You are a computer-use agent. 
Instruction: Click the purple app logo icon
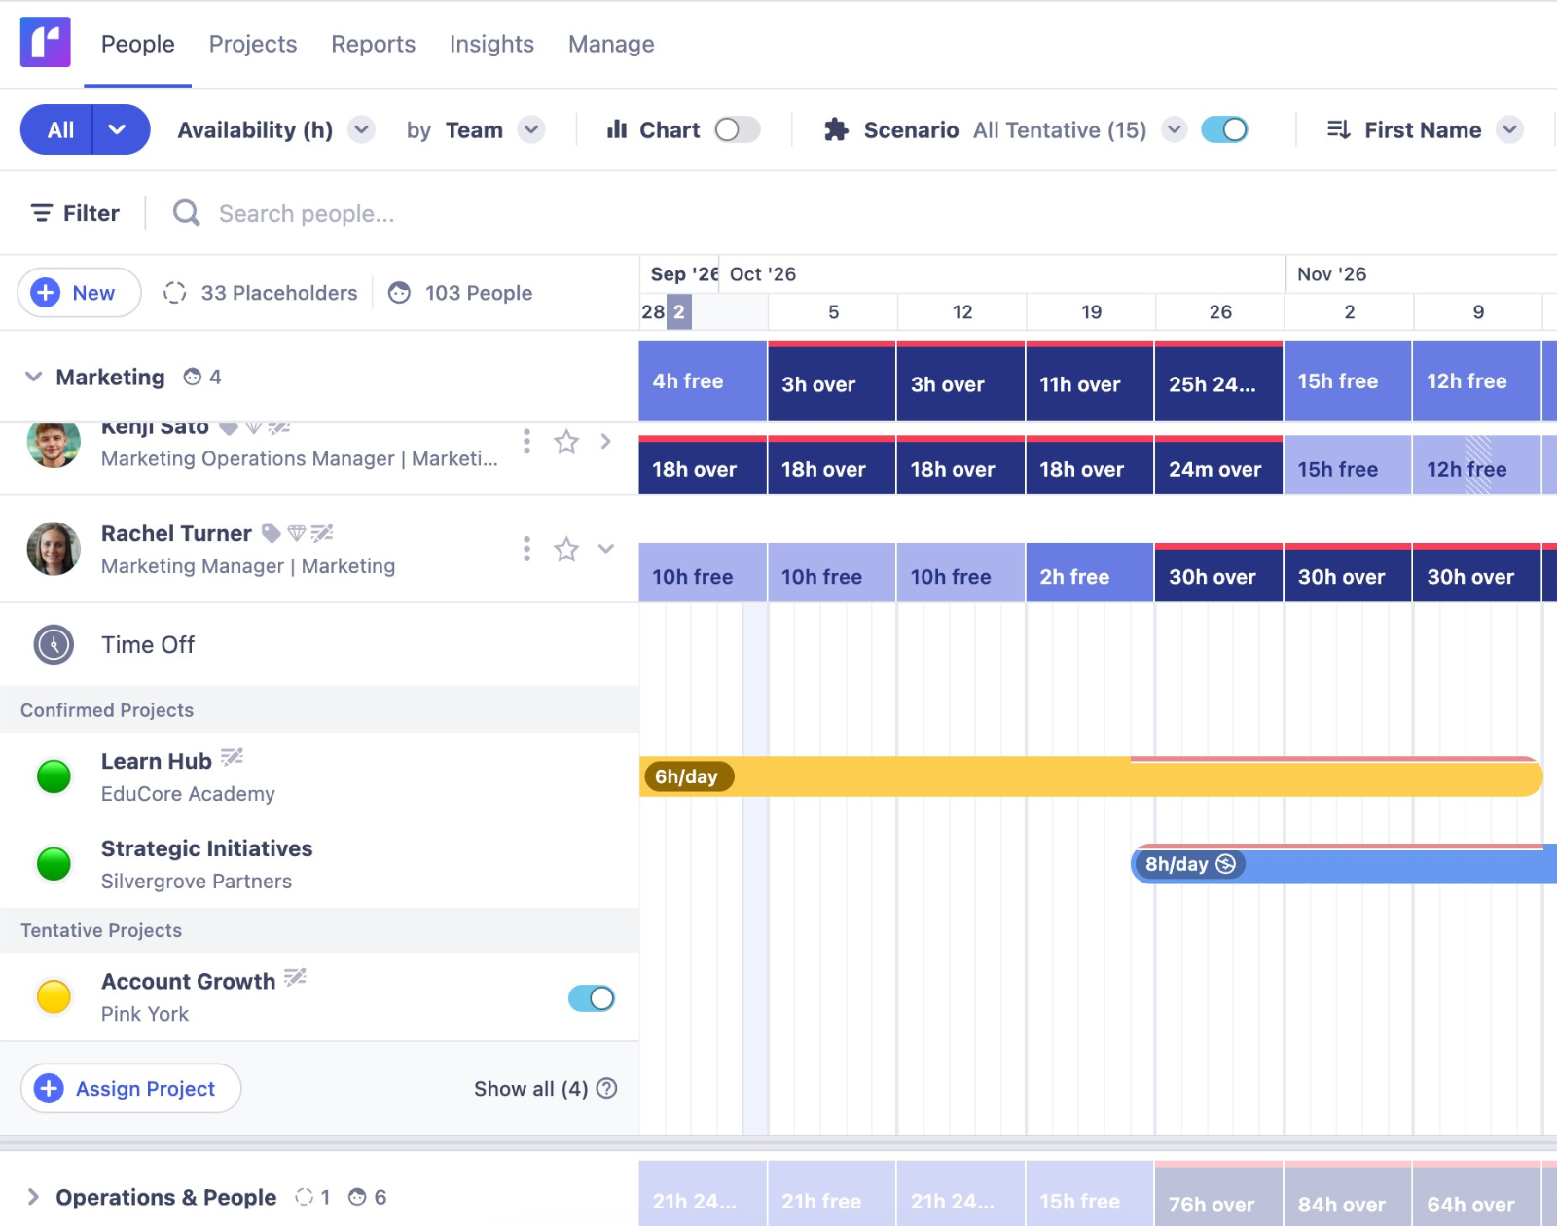pyautogui.click(x=46, y=42)
